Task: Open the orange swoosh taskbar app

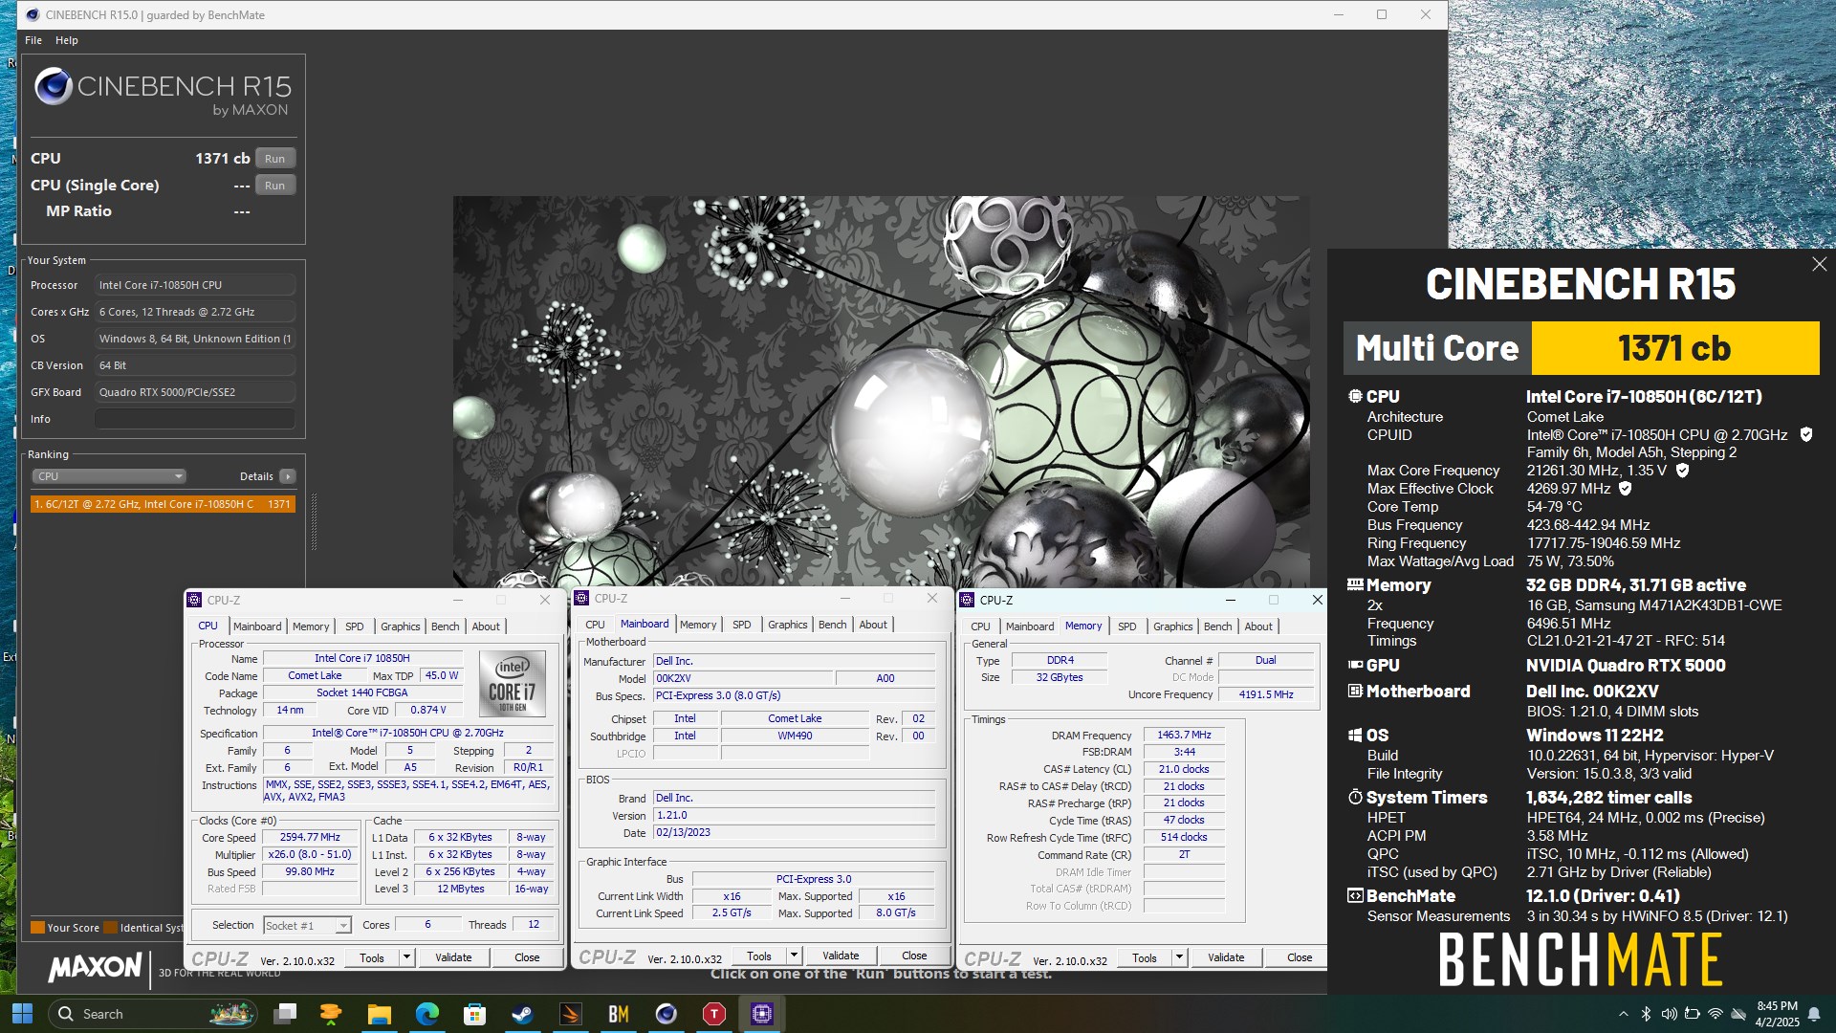Action: [x=571, y=1014]
